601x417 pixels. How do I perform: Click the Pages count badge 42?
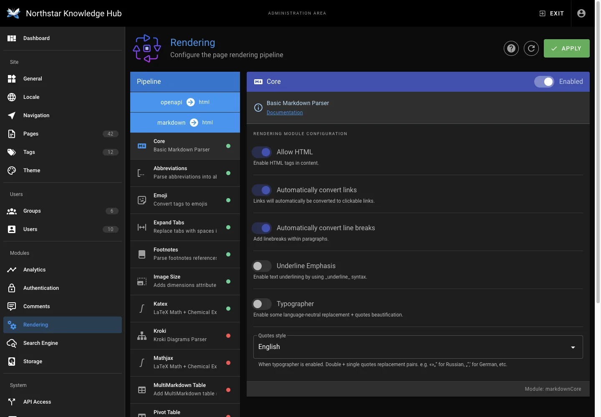[x=111, y=134]
